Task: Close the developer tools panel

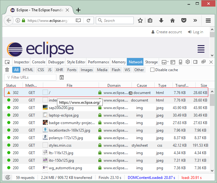Action: click(x=211, y=62)
